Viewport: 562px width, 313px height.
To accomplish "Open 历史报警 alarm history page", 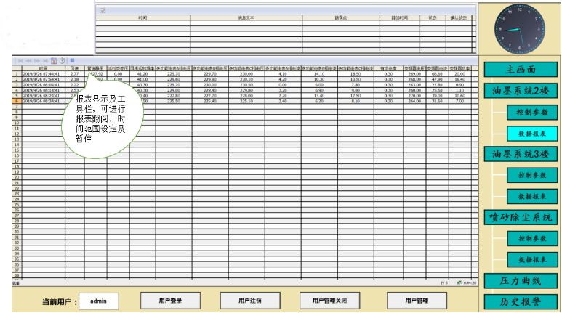I will click(x=521, y=301).
